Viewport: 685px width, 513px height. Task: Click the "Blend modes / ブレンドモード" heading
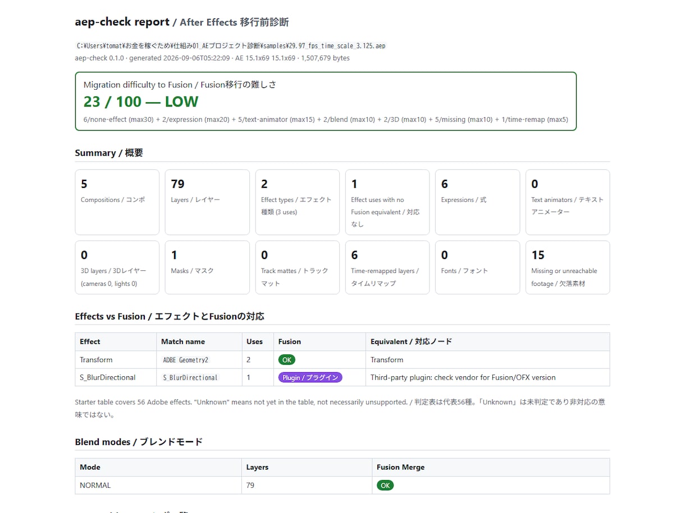point(139,442)
